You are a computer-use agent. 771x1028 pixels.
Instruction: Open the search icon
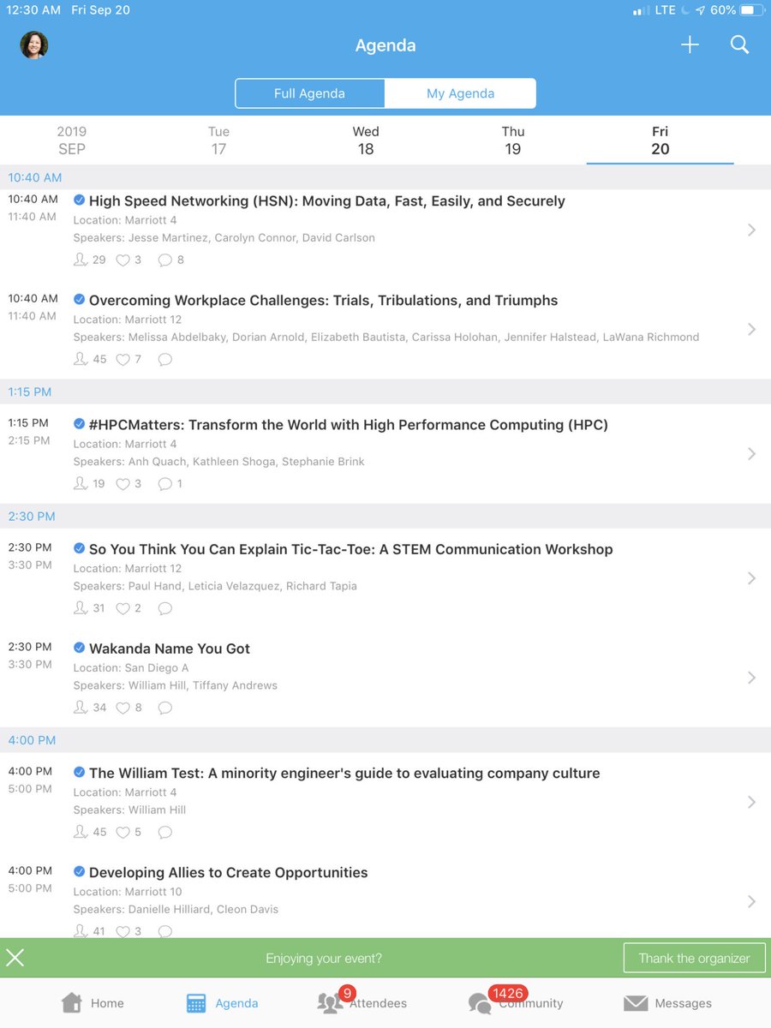click(x=739, y=45)
